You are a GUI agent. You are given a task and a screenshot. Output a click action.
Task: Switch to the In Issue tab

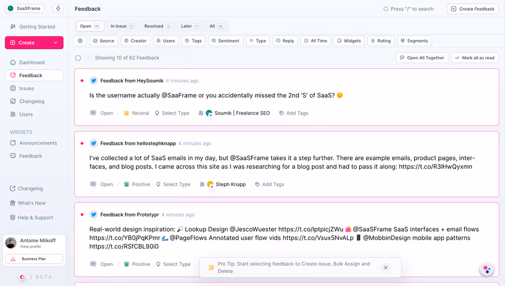coord(122,26)
